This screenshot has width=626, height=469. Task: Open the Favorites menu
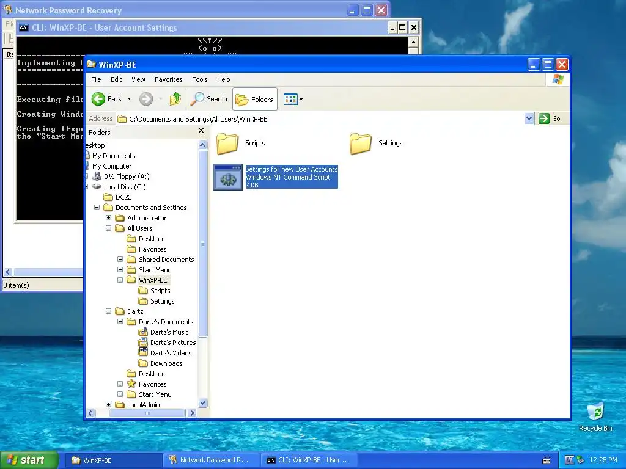[169, 79]
